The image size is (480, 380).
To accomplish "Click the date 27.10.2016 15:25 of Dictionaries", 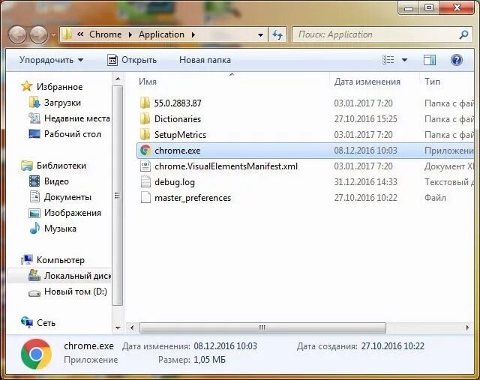I will 365,118.
